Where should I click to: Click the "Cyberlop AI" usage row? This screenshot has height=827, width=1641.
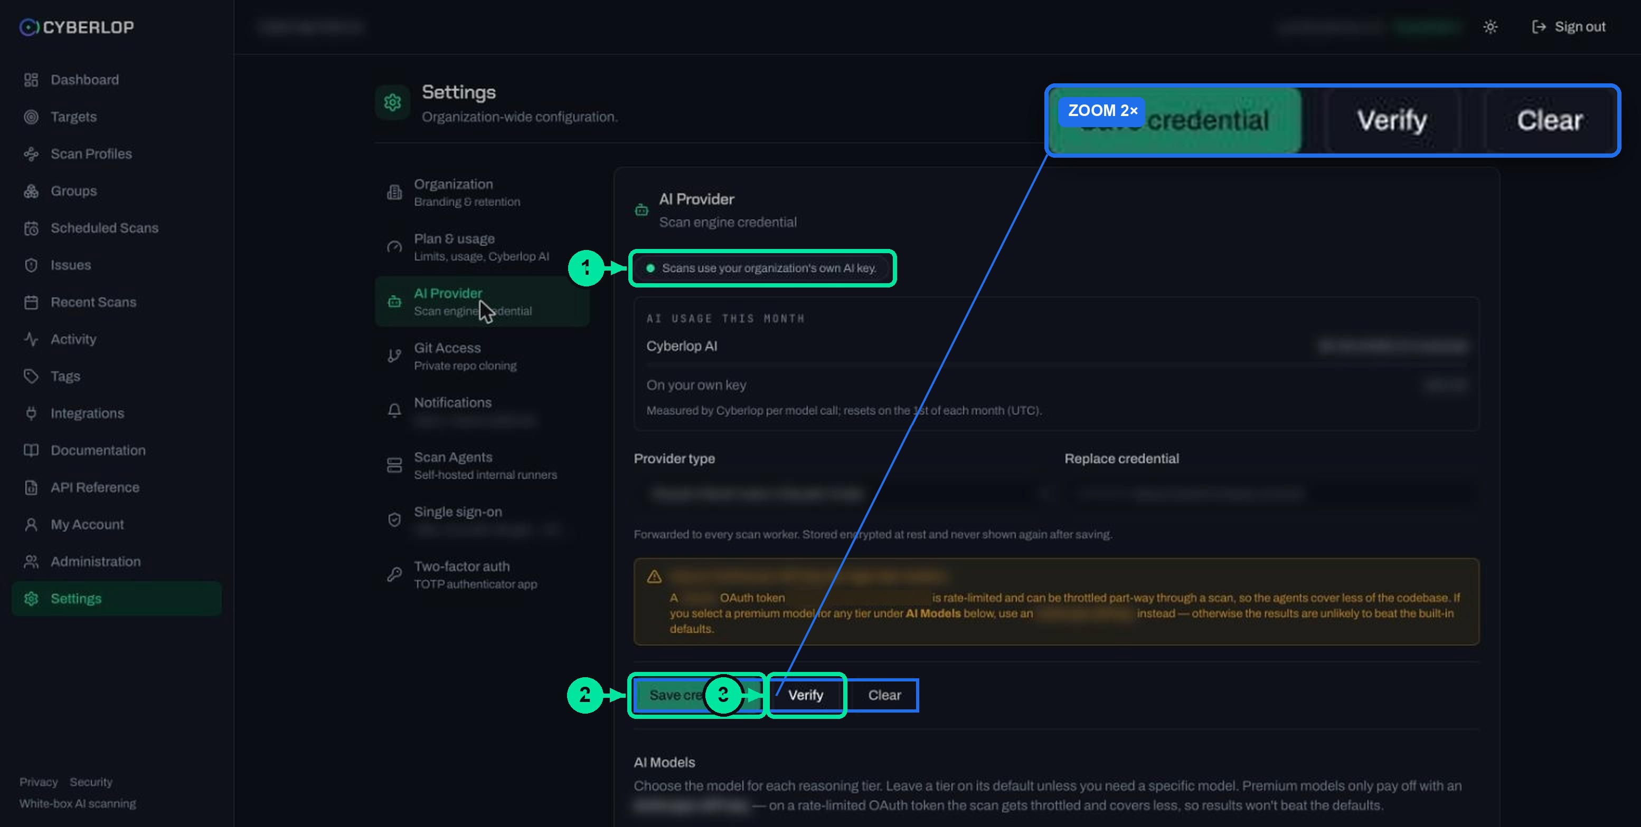coord(1056,346)
